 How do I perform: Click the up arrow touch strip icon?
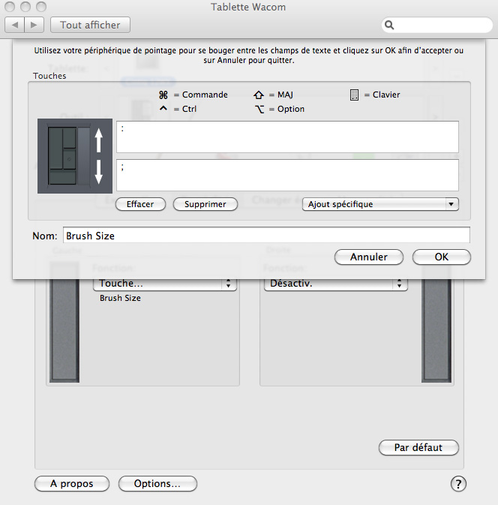(98, 140)
